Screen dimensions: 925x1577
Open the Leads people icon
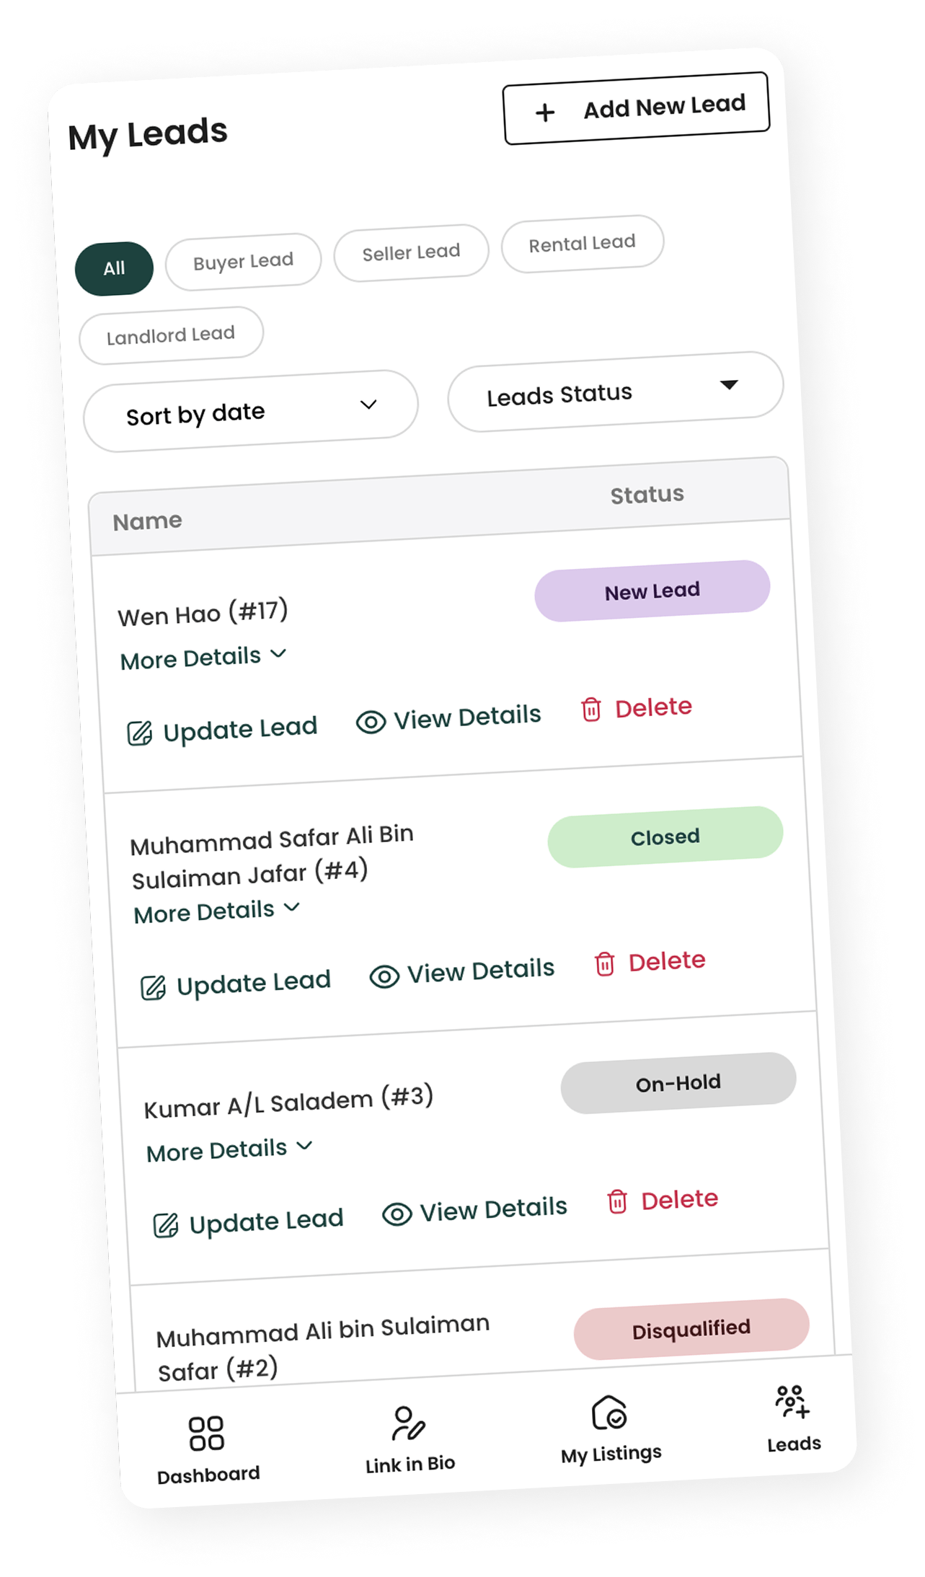pos(792,1402)
